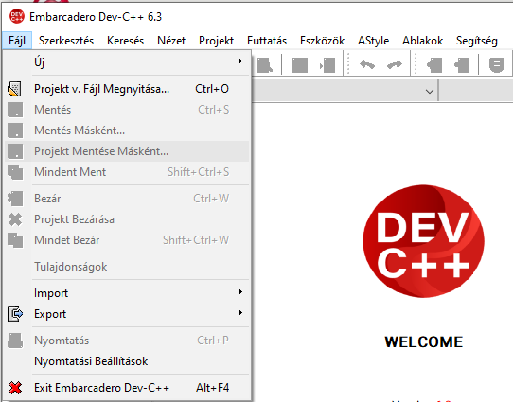Screen dimensions: 513x402
Task: Click the first bookmark-style toolbar icon
Action: 434,64
